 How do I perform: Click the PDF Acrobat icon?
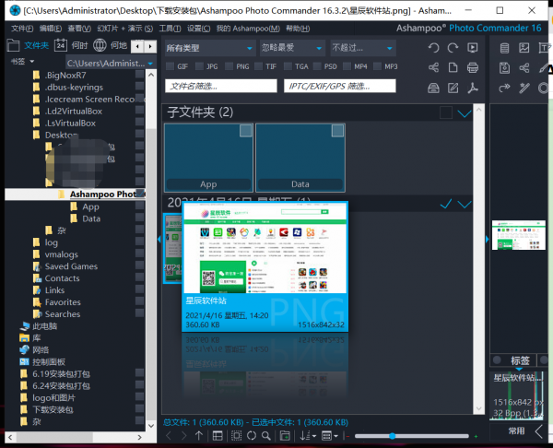pos(473,88)
